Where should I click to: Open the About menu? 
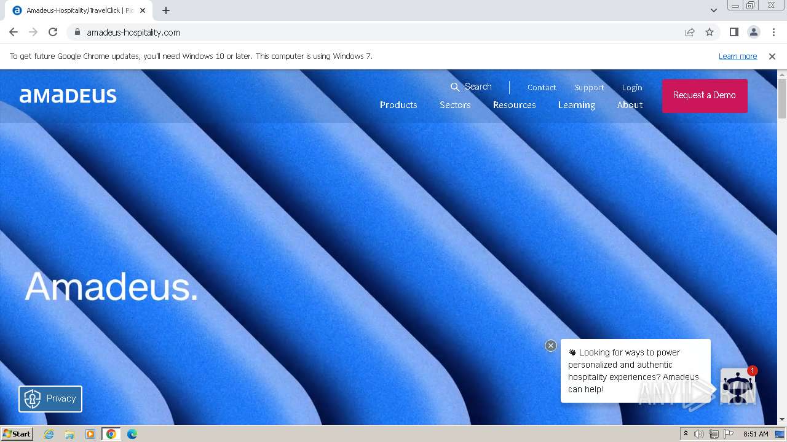(x=630, y=105)
